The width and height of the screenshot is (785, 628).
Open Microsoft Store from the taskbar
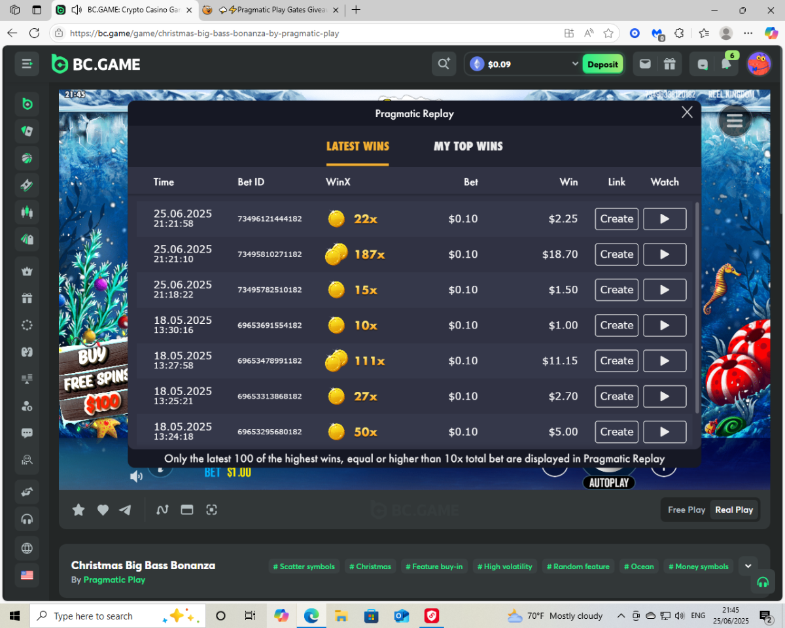point(371,616)
